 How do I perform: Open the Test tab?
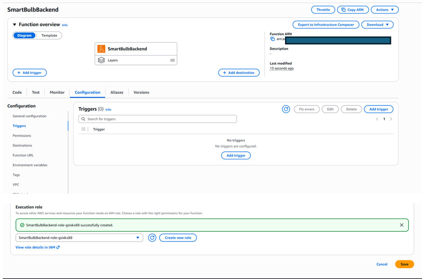36,92
